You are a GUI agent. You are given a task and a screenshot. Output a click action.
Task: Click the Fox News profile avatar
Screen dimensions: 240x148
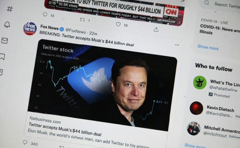point(30,29)
